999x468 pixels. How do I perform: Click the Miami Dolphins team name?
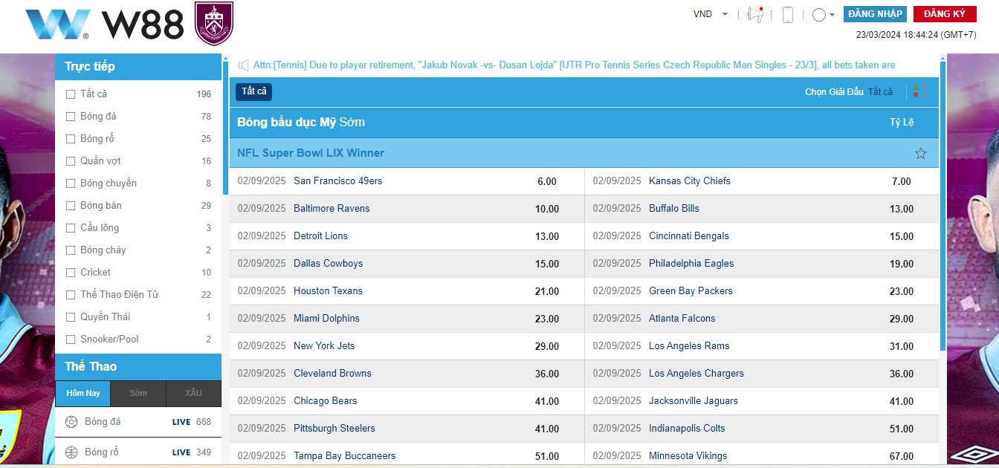326,318
